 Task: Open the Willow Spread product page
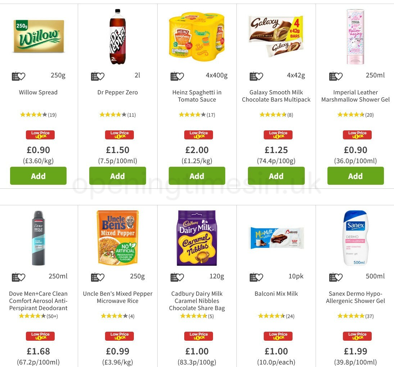[38, 92]
